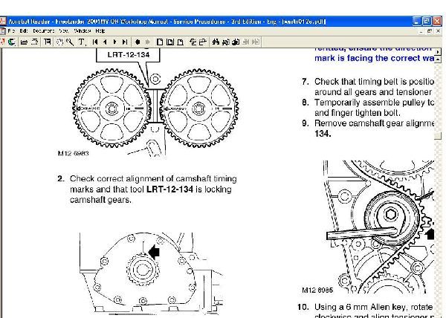
Task: Click the left camshaft gear drawing
Action: [x=111, y=108]
